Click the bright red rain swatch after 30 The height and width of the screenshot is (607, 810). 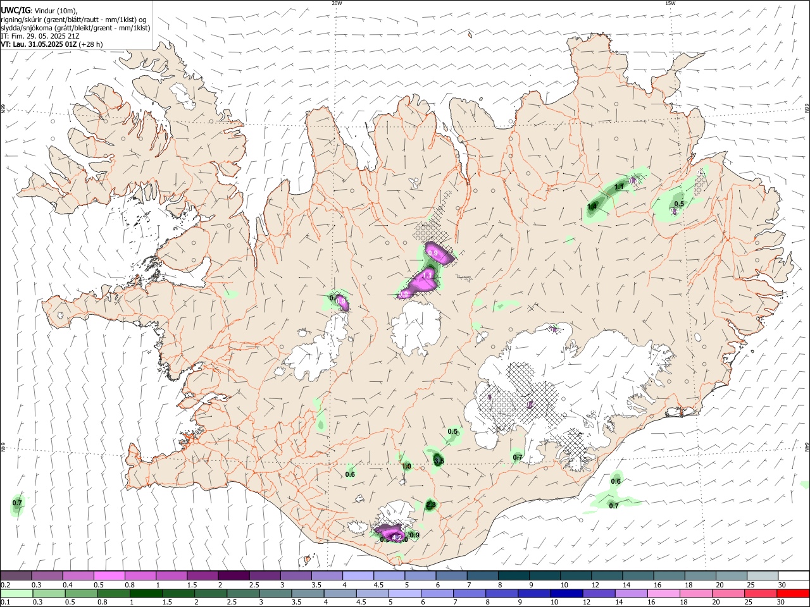(x=793, y=593)
